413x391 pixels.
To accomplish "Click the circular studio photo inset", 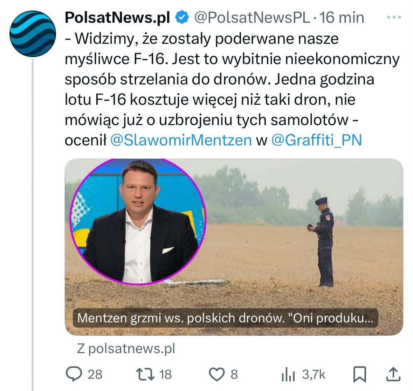I will pyautogui.click(x=138, y=222).
